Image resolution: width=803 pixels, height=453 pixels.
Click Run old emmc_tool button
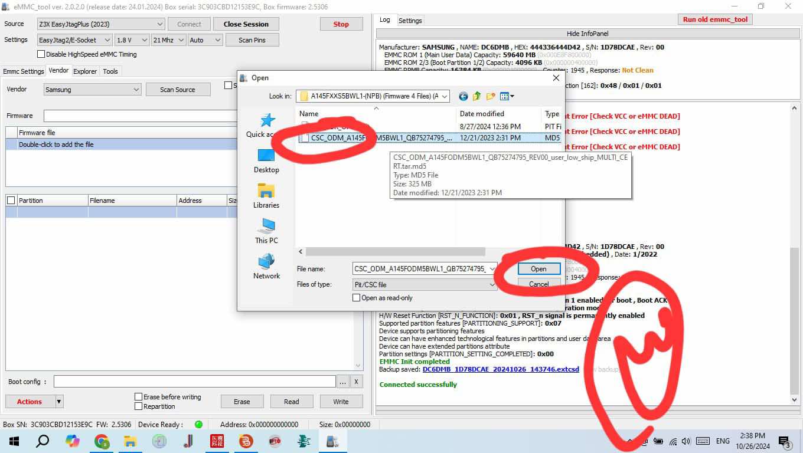(715, 19)
